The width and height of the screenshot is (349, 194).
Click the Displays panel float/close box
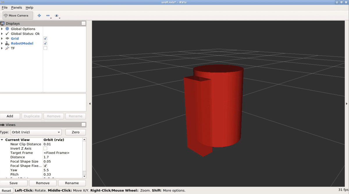click(83, 23)
